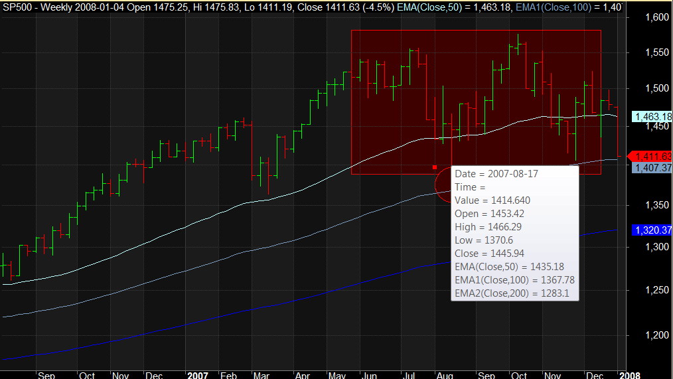Click the Jul month label on time axis
The image size is (673, 379).
pyautogui.click(x=409, y=375)
